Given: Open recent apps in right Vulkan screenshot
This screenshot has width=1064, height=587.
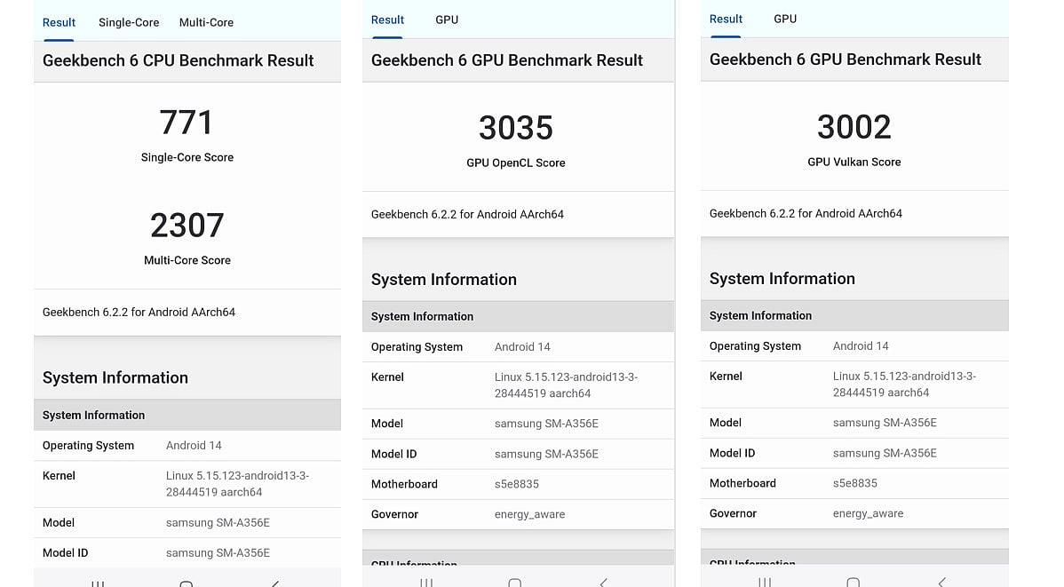Looking at the screenshot, I should [765, 583].
